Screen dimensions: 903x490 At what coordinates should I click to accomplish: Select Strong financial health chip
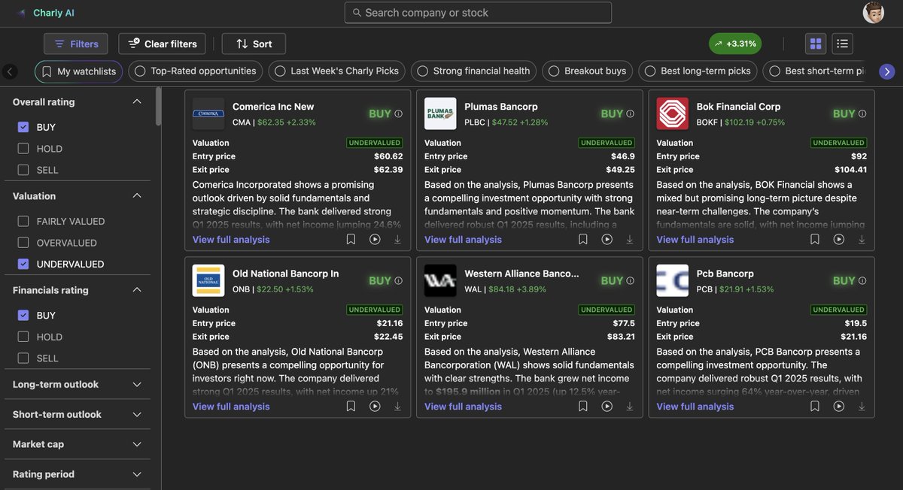473,71
